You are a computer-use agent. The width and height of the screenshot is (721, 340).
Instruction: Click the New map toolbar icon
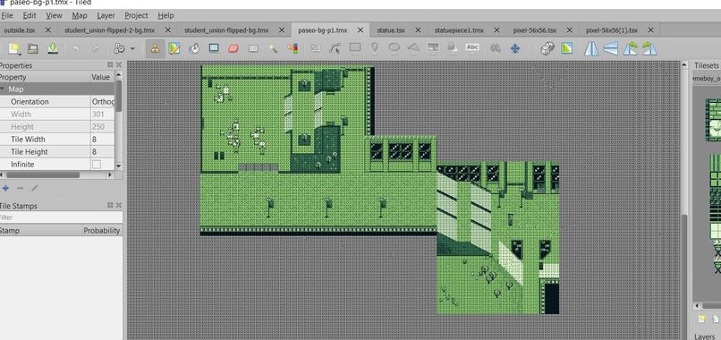point(14,48)
